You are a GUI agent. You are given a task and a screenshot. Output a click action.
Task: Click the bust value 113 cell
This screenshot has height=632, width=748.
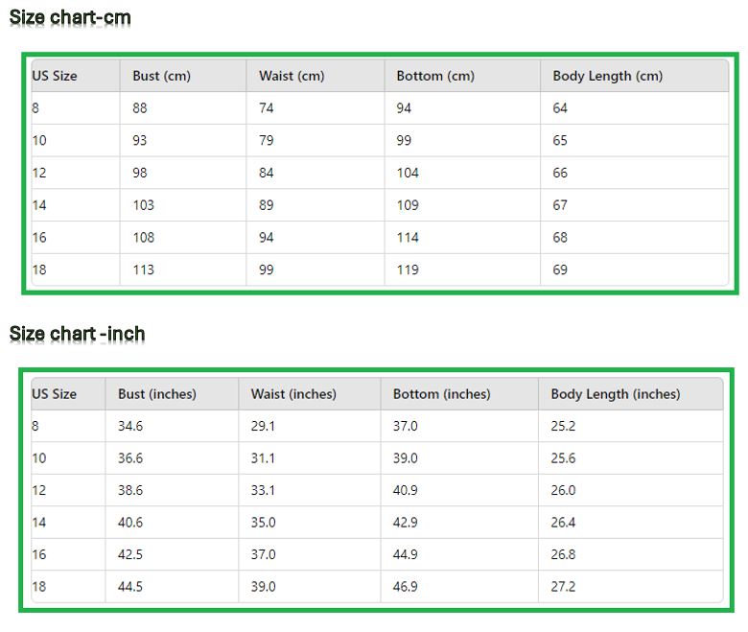pyautogui.click(x=143, y=269)
